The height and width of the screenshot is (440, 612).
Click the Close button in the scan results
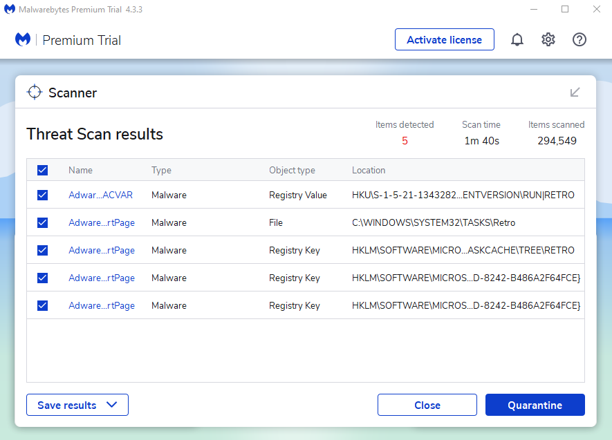point(427,405)
